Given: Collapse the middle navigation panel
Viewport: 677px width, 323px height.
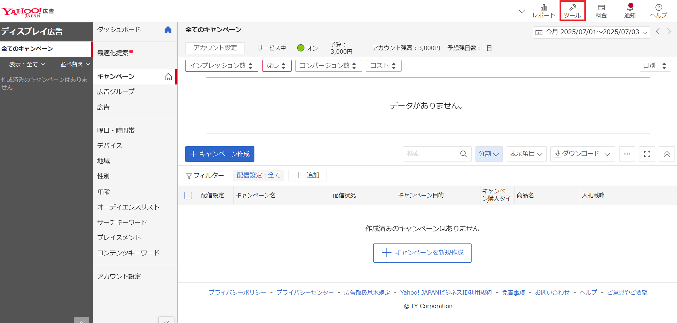Looking at the screenshot, I should click(166, 321).
